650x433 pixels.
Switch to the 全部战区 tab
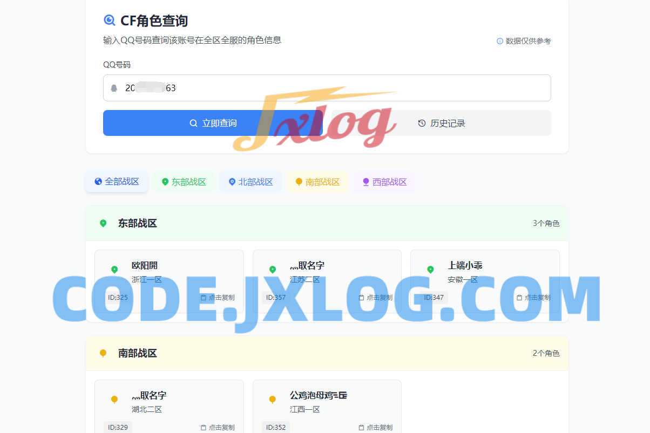pyautogui.click(x=117, y=182)
